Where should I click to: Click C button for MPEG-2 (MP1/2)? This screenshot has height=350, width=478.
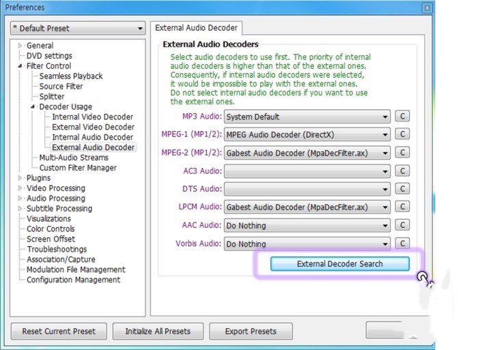(402, 152)
